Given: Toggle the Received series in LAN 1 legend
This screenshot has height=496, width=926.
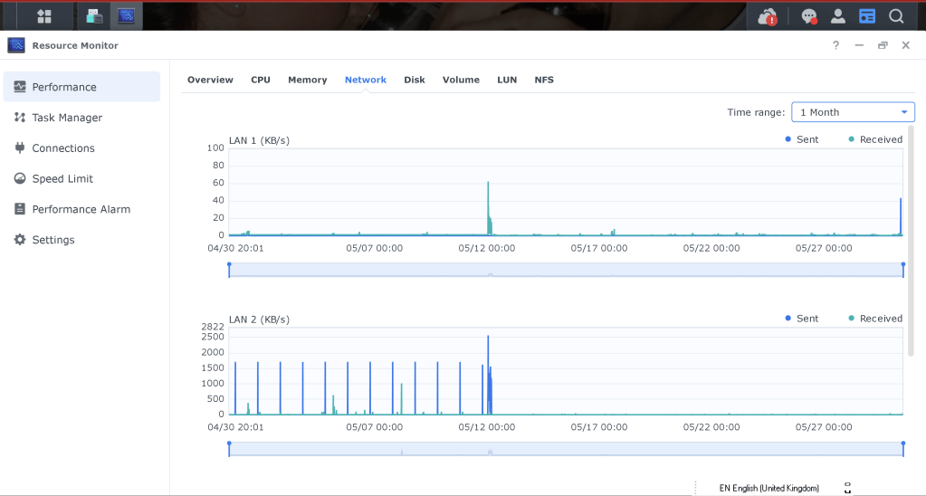Looking at the screenshot, I should (x=875, y=139).
